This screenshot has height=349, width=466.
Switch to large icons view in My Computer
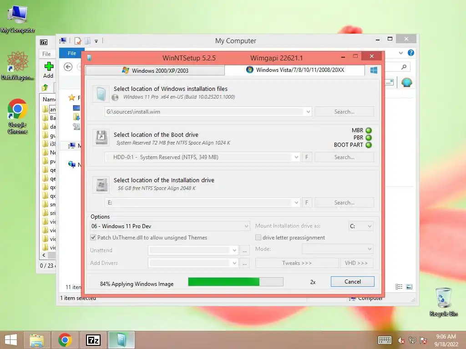409,287
